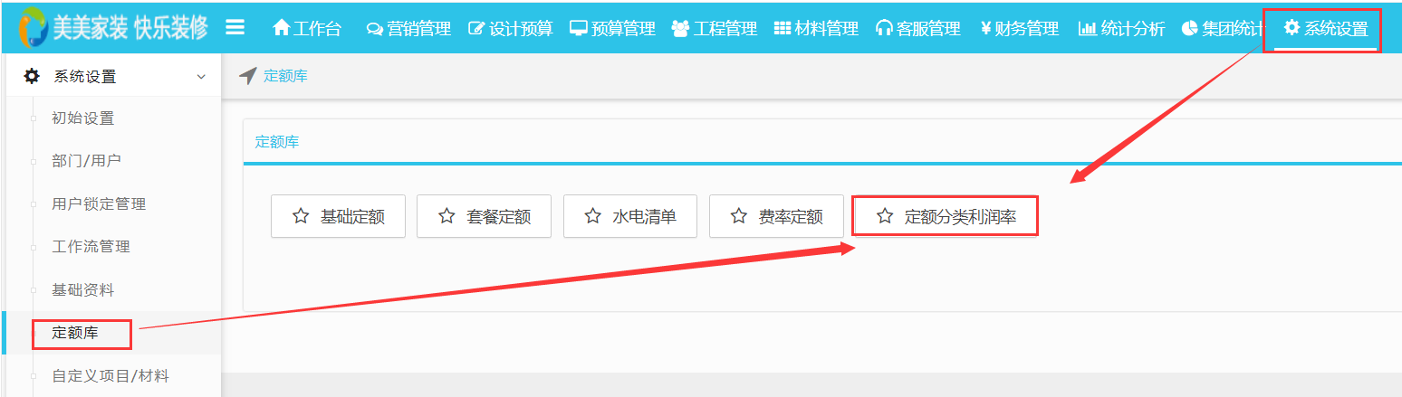The image size is (1402, 397).
Task: Click the star icon on 水电清单
Action: pos(592,217)
